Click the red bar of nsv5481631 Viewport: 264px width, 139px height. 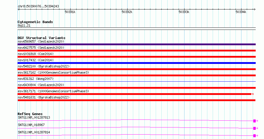(x=136, y=100)
